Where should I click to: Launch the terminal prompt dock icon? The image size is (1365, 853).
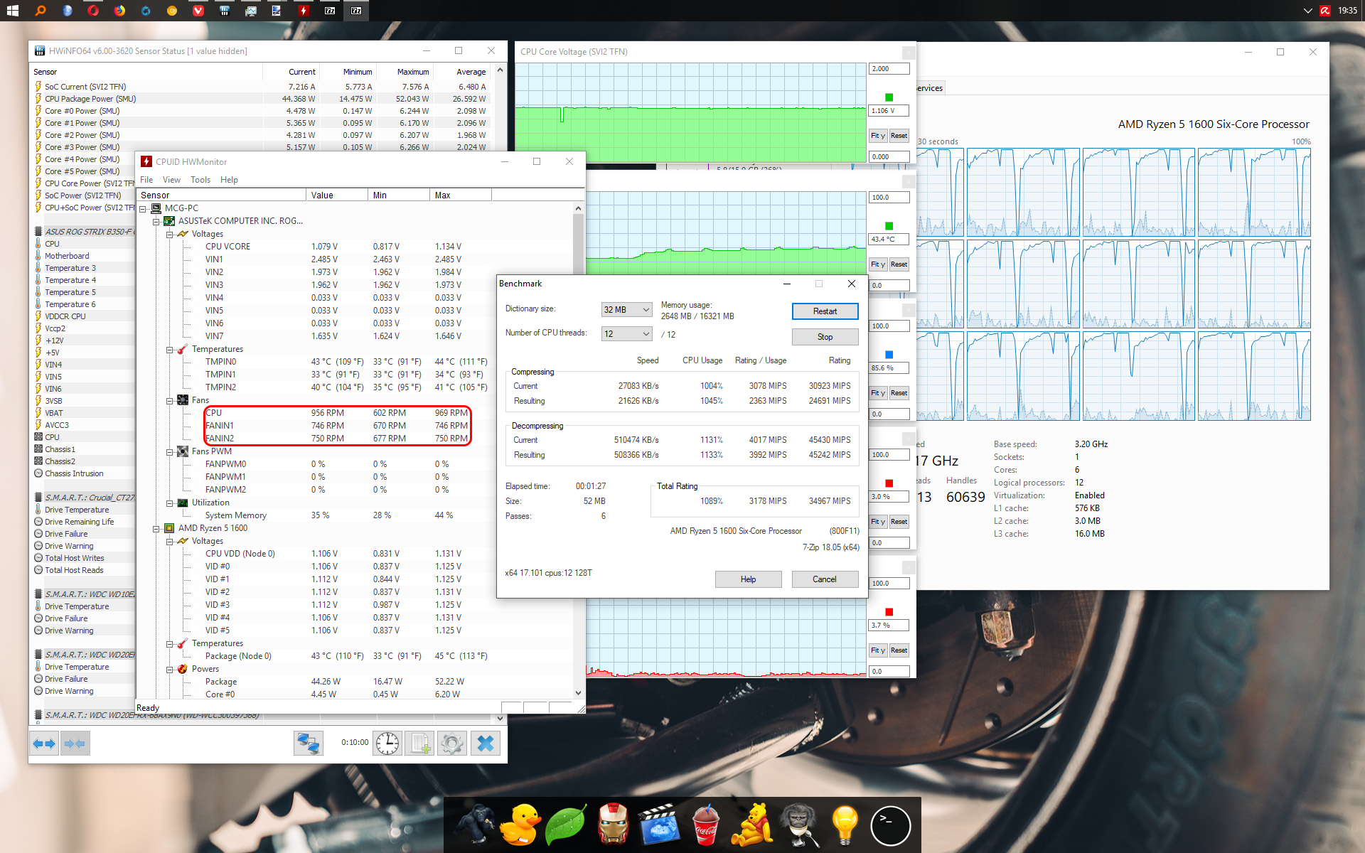(x=890, y=825)
